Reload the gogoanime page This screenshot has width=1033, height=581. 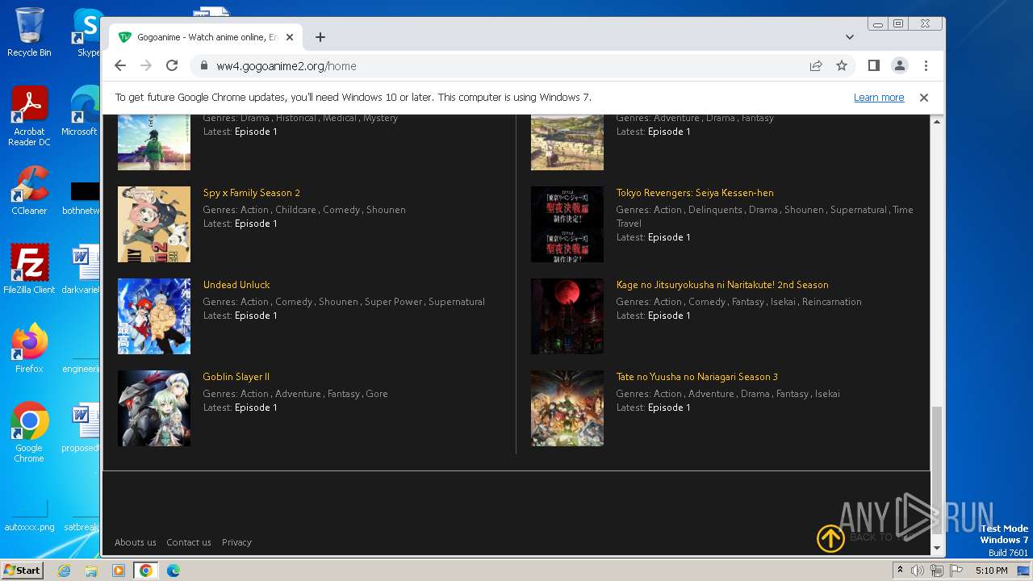click(172, 66)
